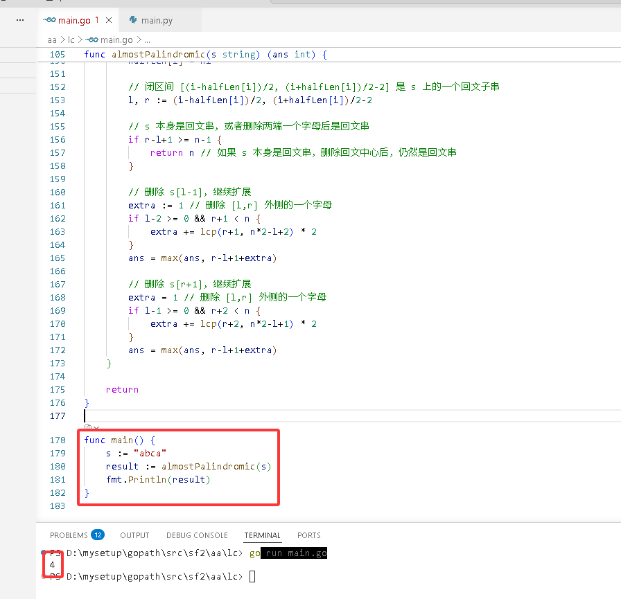Click line number 156 in the gutter
The image size is (621, 599).
coord(58,140)
